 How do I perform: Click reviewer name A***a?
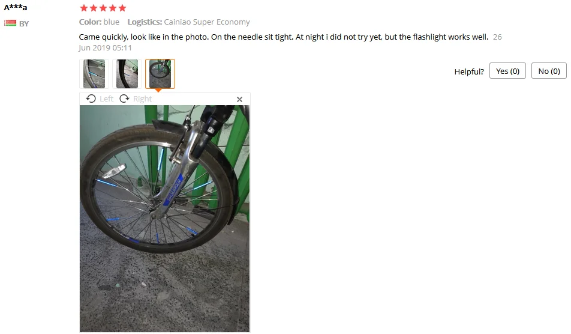(16, 7)
